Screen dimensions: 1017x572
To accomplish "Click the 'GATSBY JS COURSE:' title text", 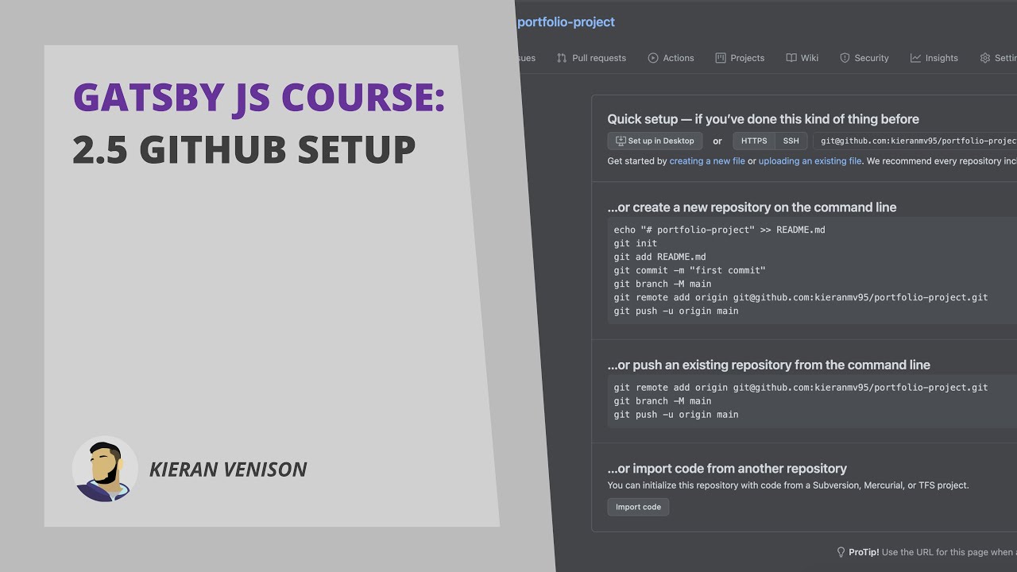I will coord(259,97).
